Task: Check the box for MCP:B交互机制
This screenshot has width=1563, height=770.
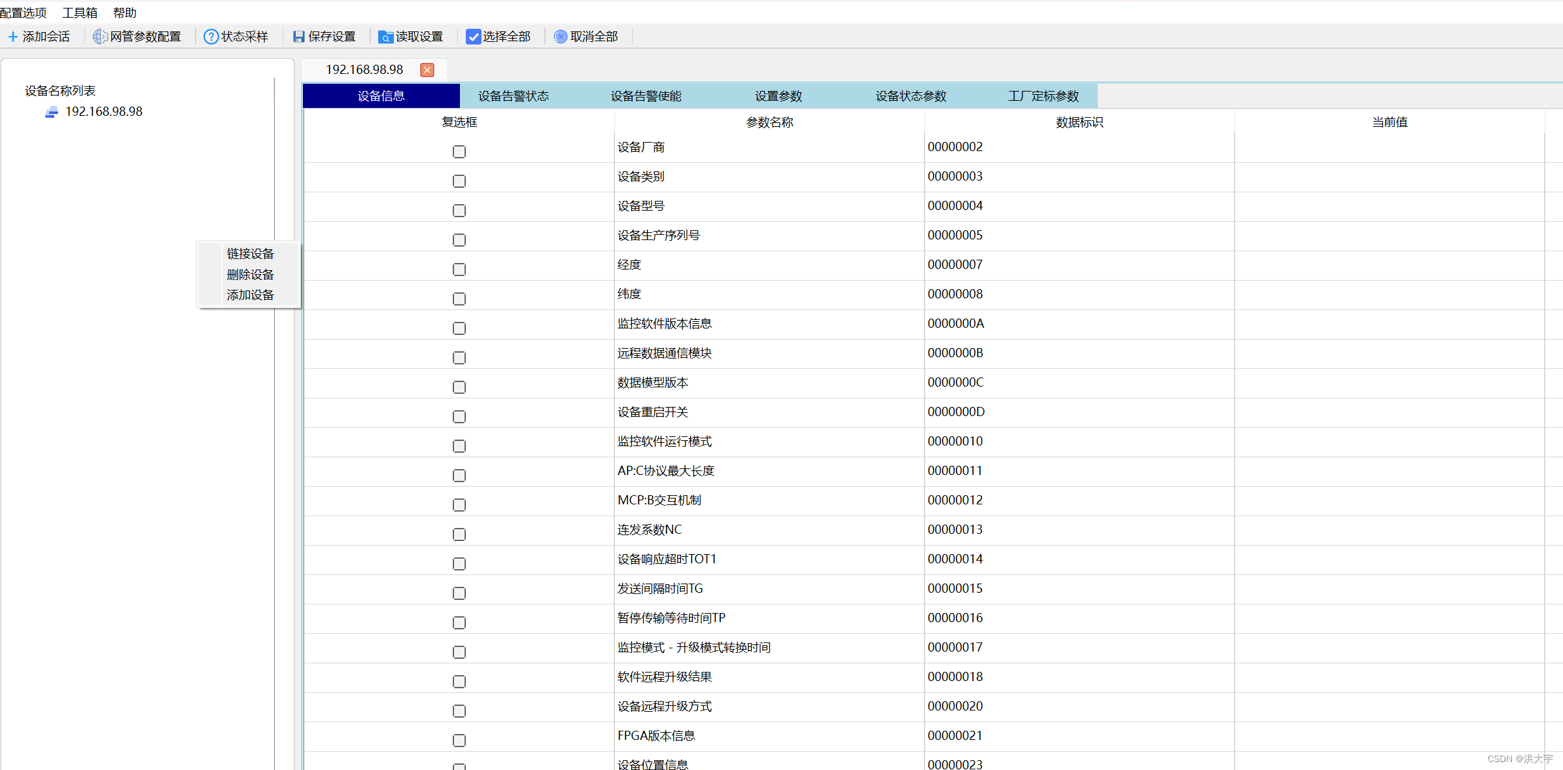Action: click(459, 505)
